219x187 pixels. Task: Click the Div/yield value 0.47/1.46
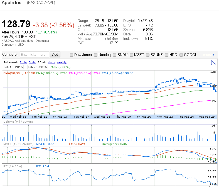[145, 21]
